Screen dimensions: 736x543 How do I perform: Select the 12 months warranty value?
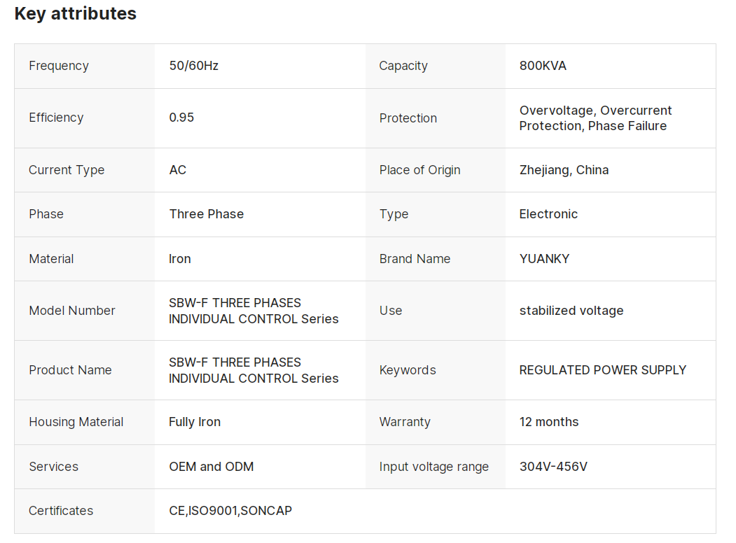[549, 422]
